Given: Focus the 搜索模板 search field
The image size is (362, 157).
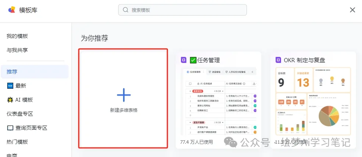Looking at the screenshot, I should [x=183, y=10].
